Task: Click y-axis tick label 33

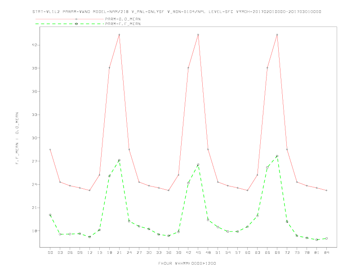Action: [35, 115]
